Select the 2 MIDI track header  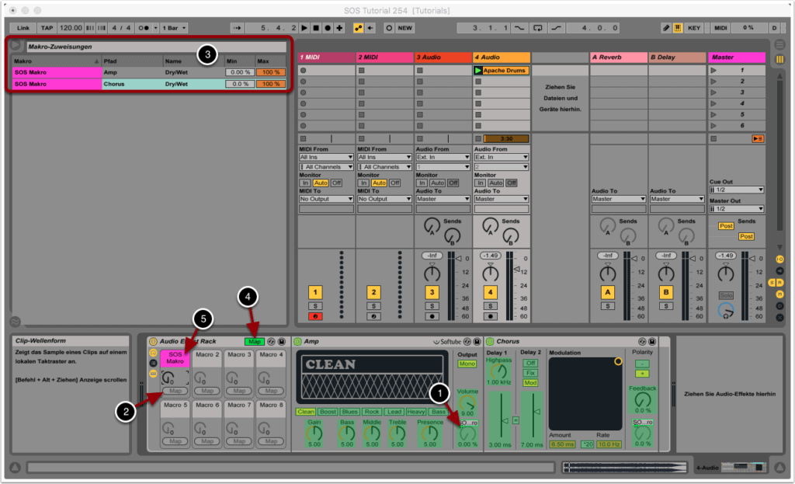tap(384, 57)
